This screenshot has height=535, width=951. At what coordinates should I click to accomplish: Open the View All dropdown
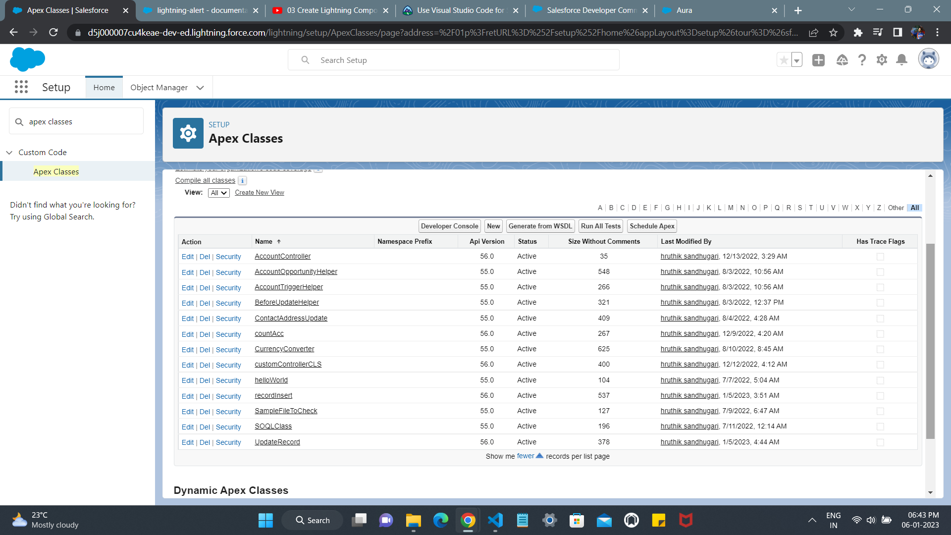[x=218, y=193]
